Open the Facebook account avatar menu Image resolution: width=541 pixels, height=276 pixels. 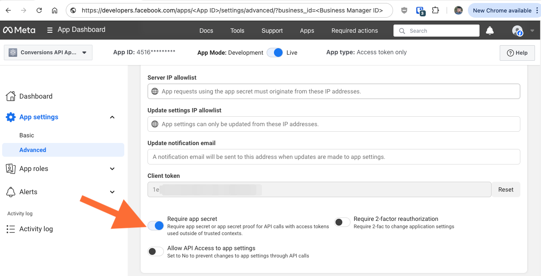point(517,31)
